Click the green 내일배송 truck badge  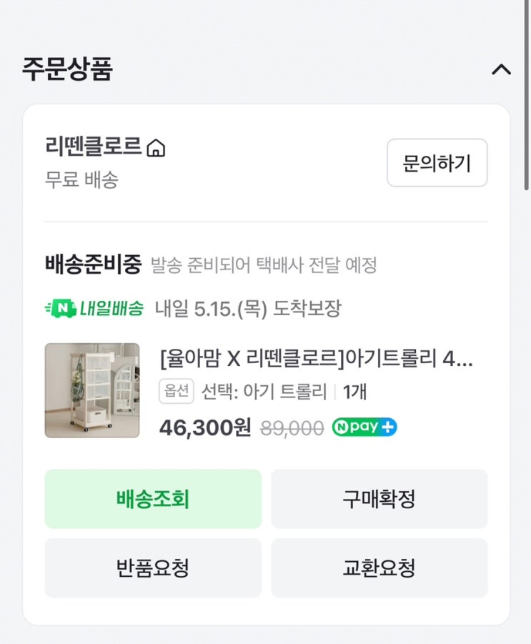tap(94, 309)
